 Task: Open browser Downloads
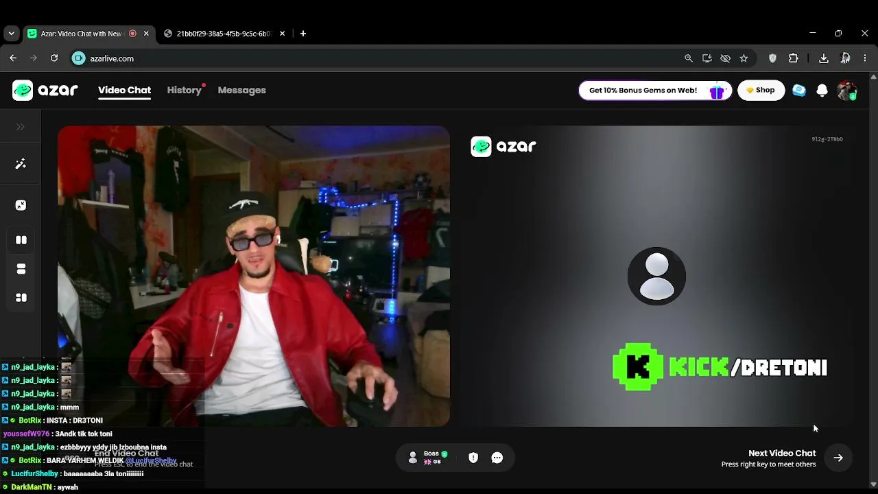click(x=824, y=58)
